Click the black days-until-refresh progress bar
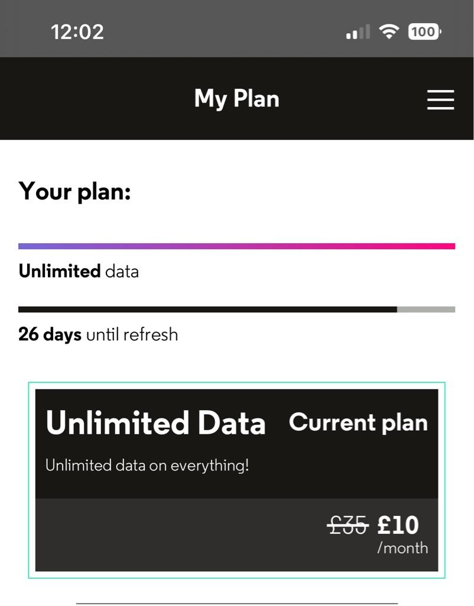Screen dimensions: 474x606 [207, 309]
